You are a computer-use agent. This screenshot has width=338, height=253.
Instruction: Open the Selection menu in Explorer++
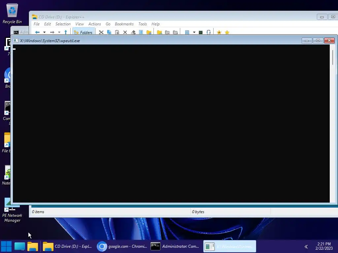click(63, 24)
